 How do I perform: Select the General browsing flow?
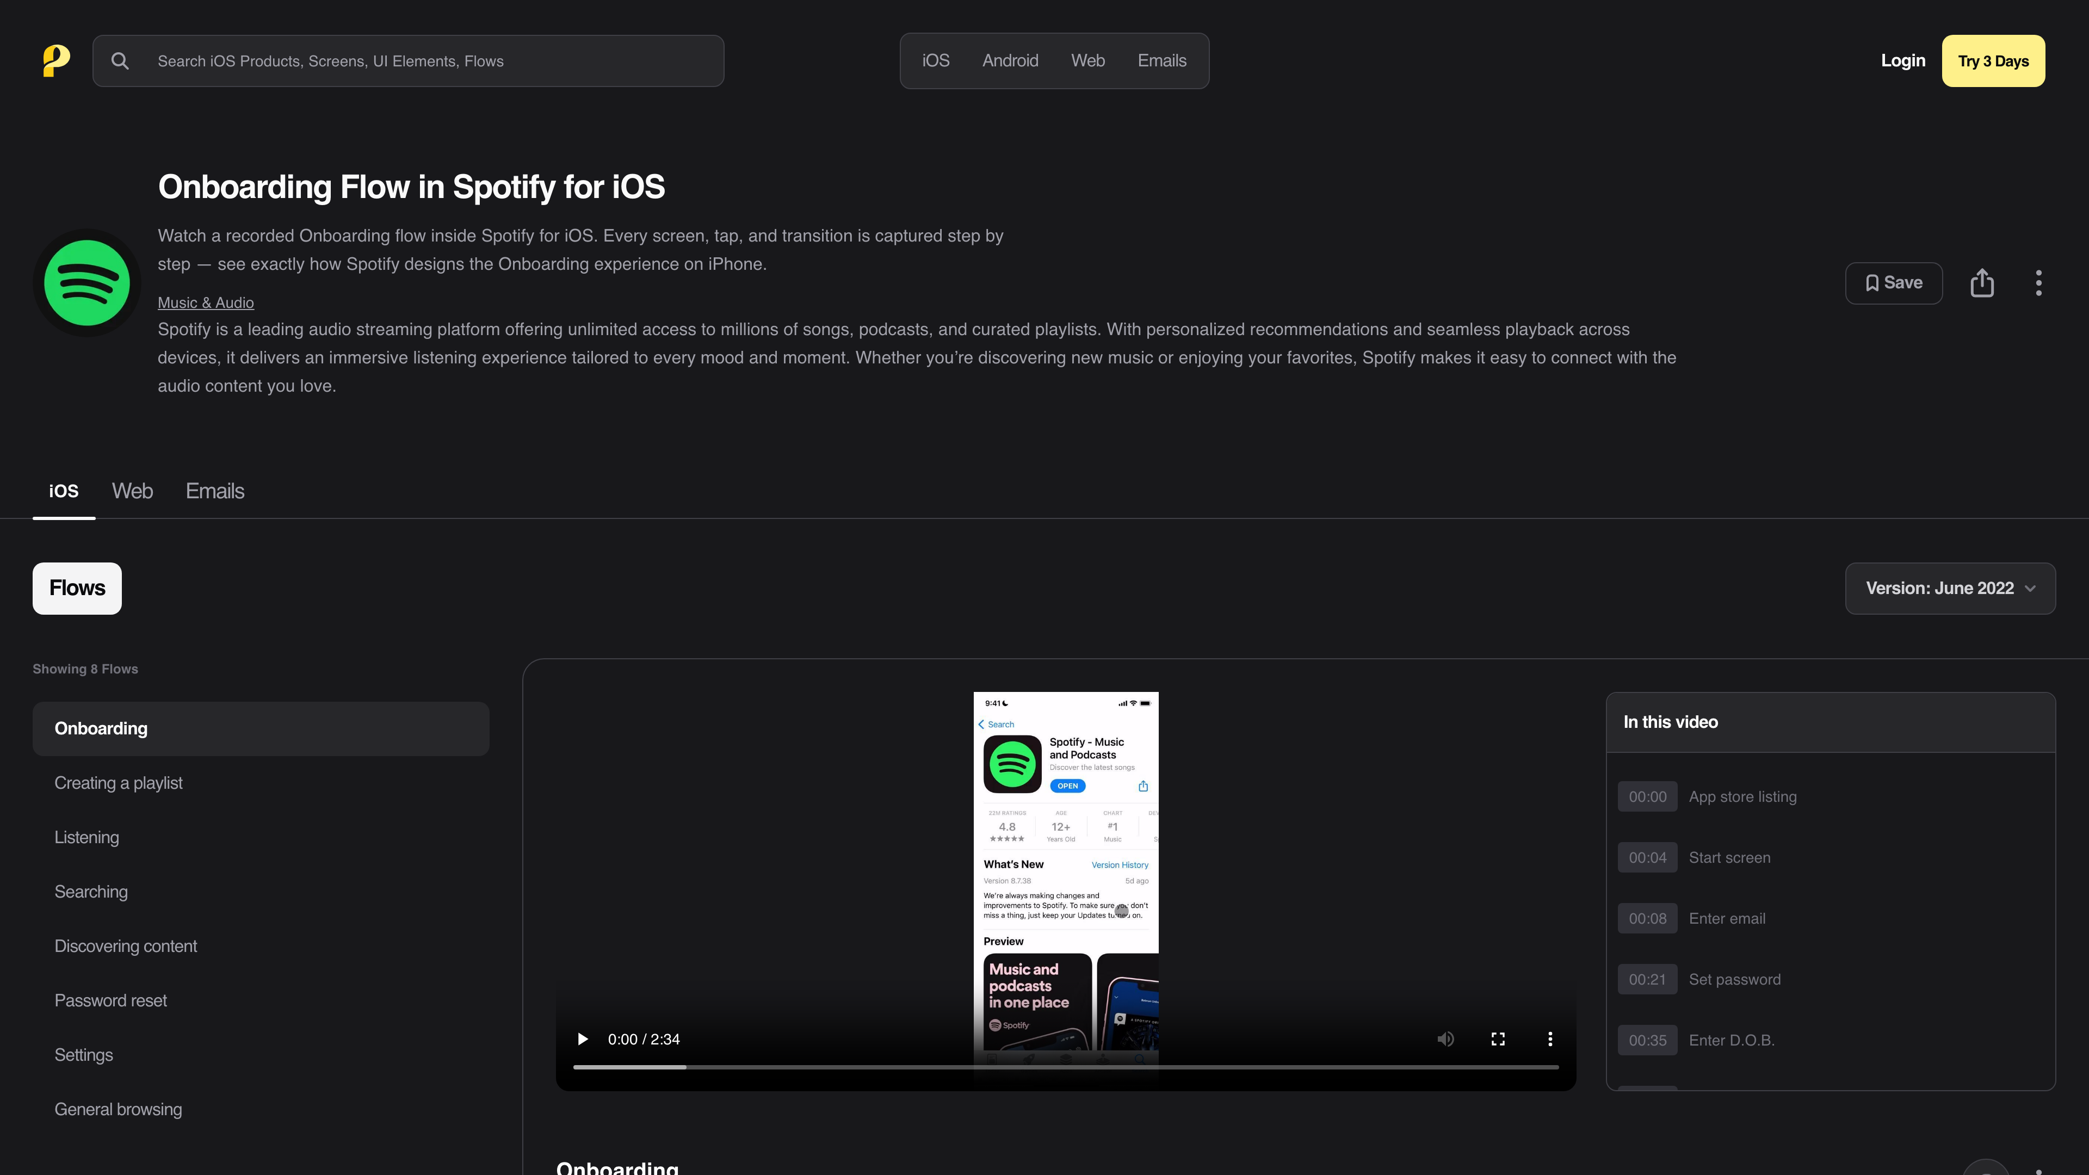pyautogui.click(x=261, y=1109)
